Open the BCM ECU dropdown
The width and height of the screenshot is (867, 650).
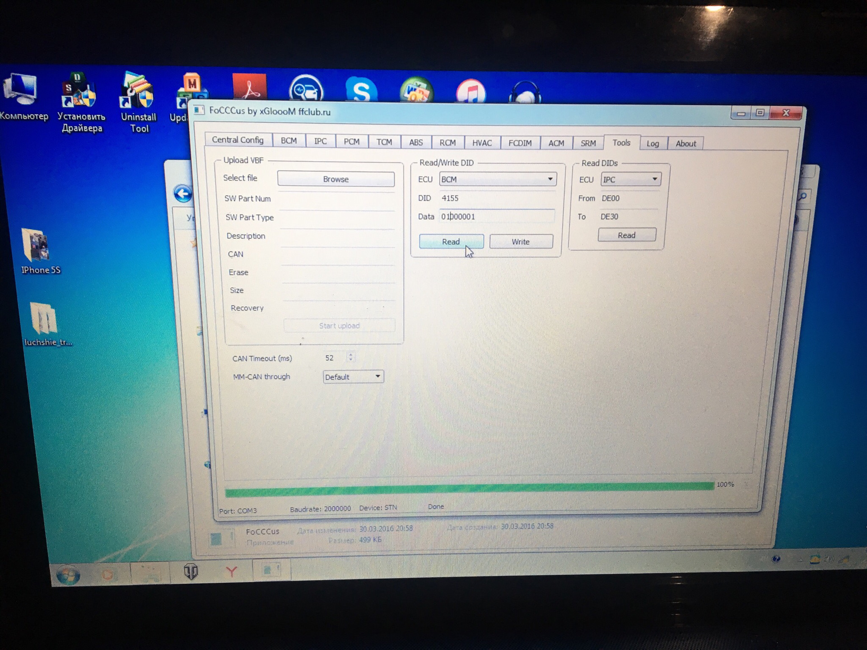(498, 179)
